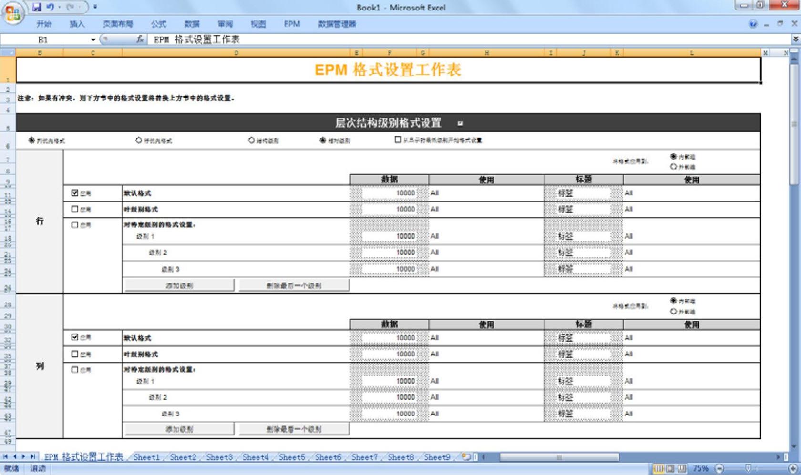
Task: Click row 默认格式 标签 header cell
Action: pyautogui.click(x=584, y=193)
